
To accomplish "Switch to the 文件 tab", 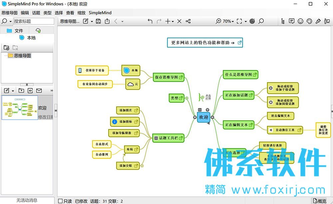I will click(15, 31).
